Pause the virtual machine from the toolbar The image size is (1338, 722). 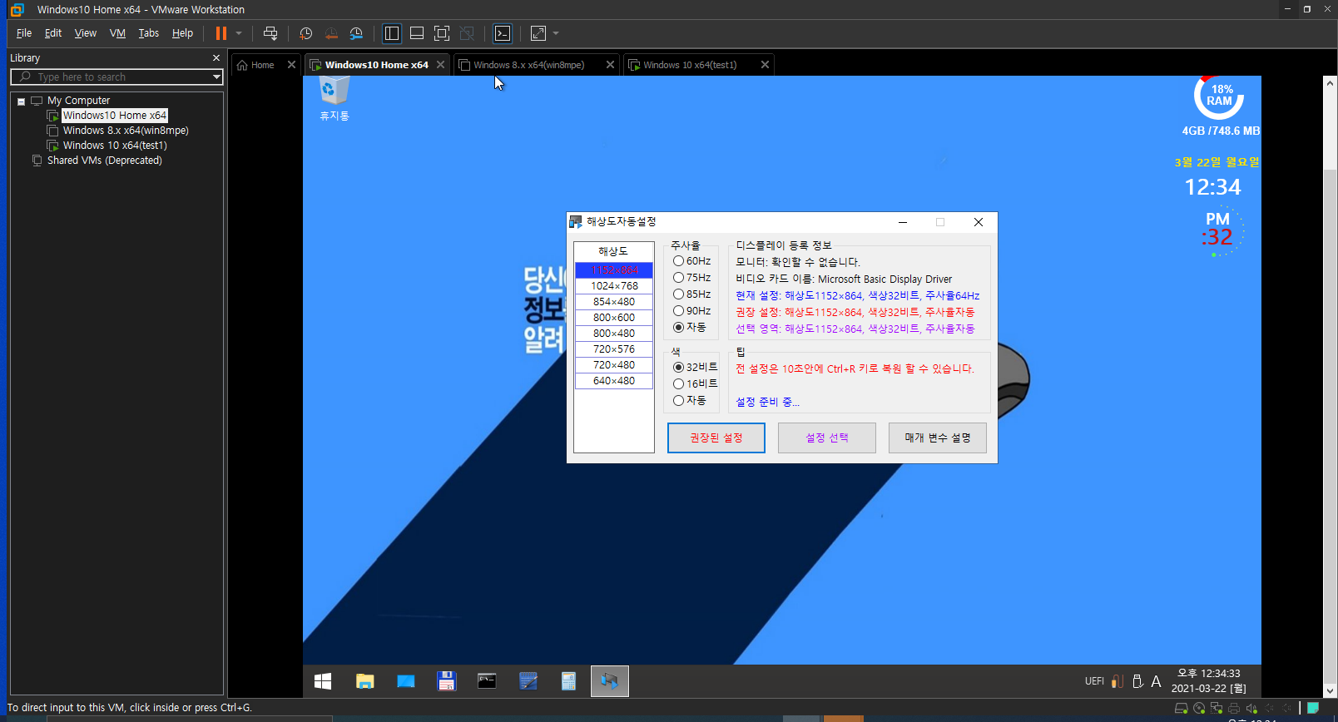click(221, 33)
